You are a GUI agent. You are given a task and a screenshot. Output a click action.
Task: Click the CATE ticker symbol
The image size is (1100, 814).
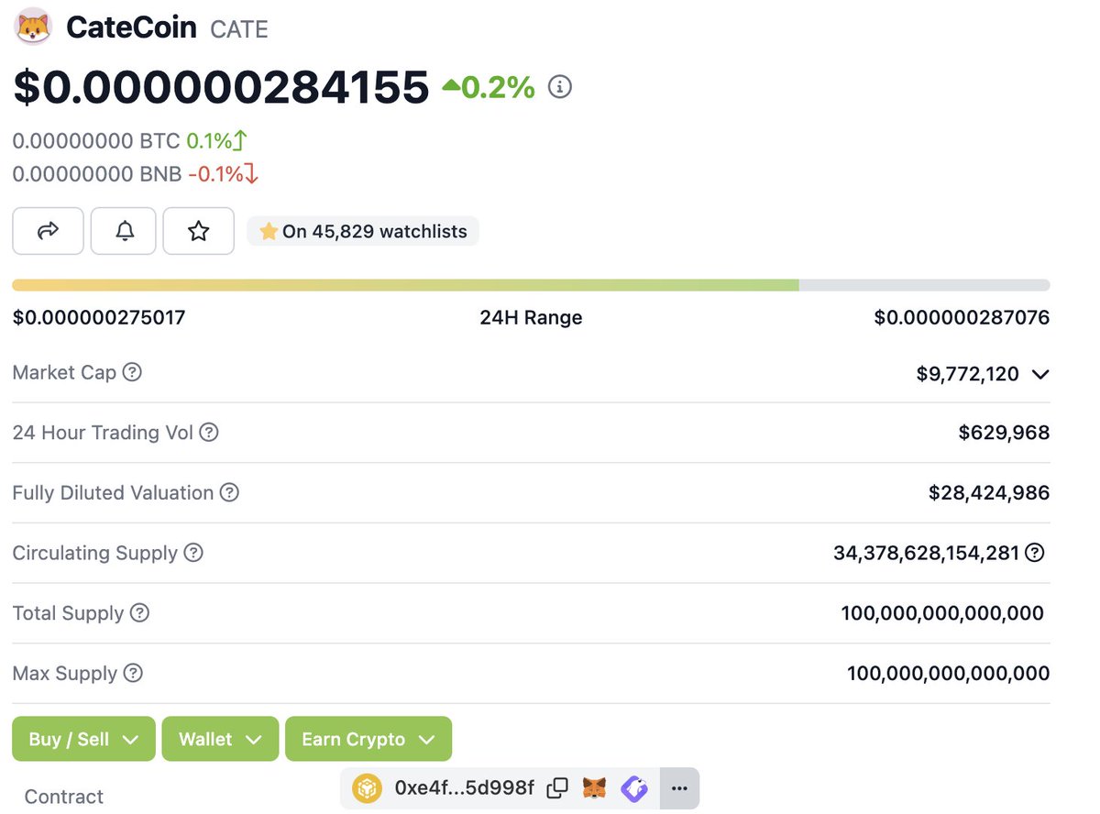click(x=239, y=29)
